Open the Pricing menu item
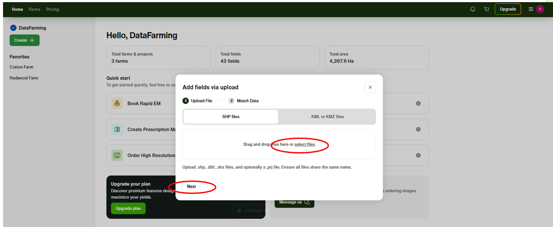553x227 pixels. (x=52, y=9)
